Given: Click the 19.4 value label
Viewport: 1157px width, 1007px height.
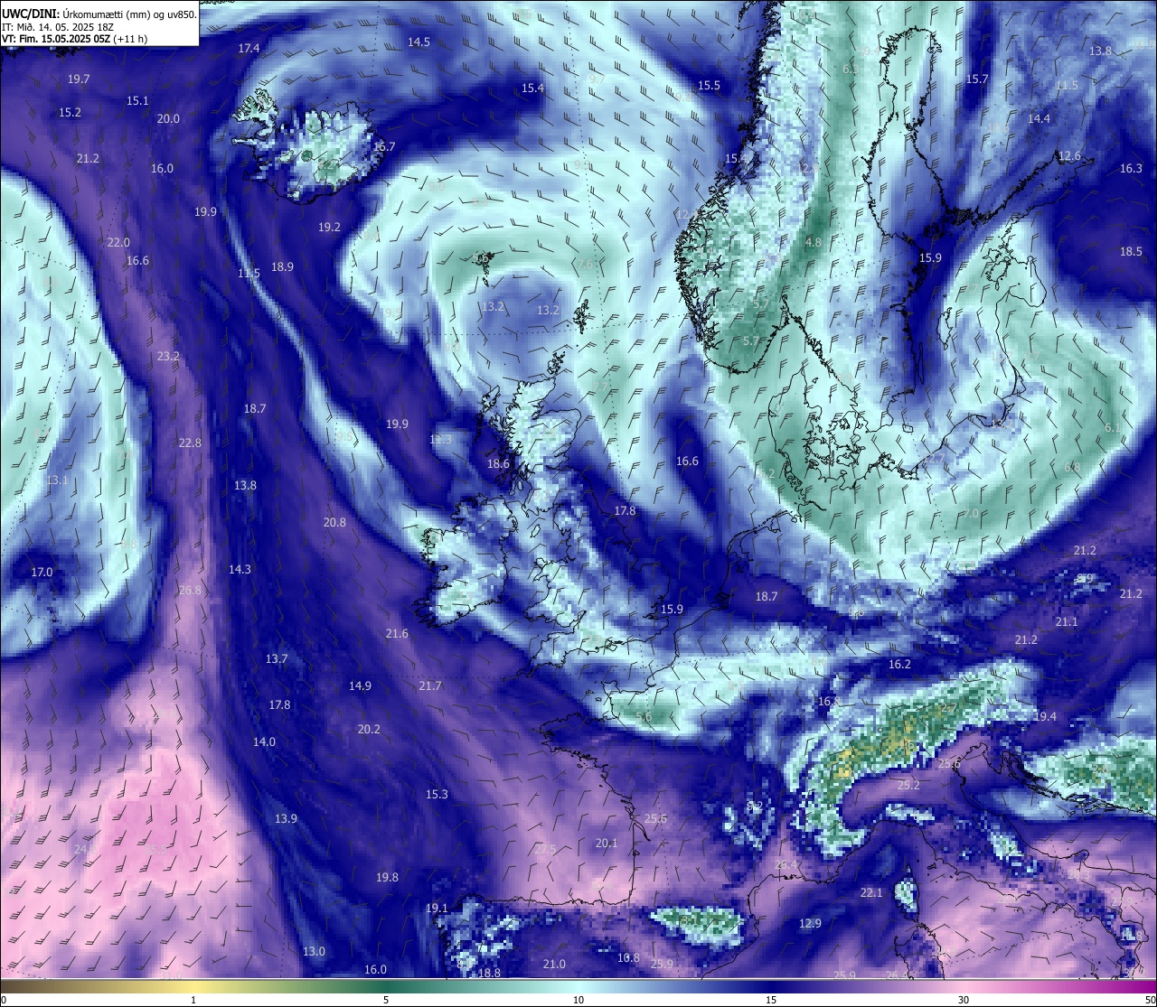Looking at the screenshot, I should click(x=1045, y=717).
